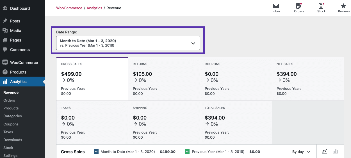Select Categories in Analytics submenu
Viewport: 351px width, 158px height.
(x=12, y=116)
